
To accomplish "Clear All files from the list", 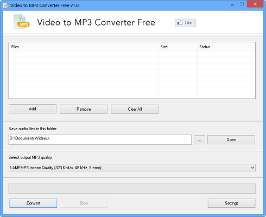I will click(x=135, y=109).
